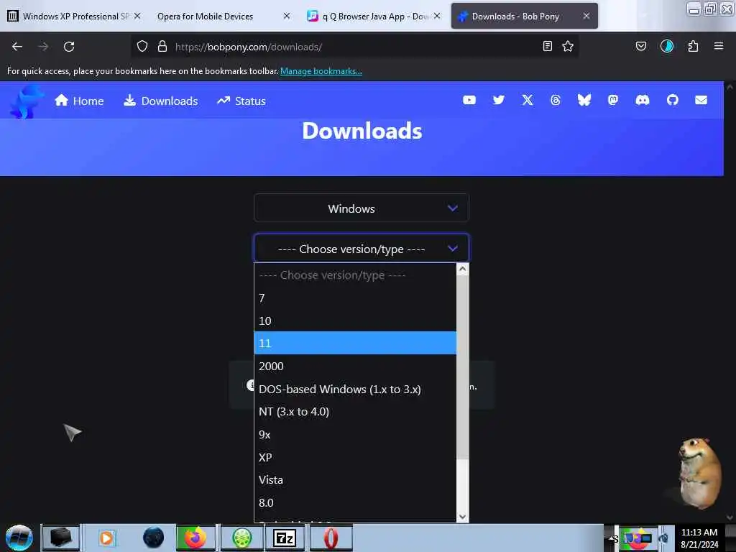Reload the current page
Image resolution: width=736 pixels, height=552 pixels.
tap(69, 47)
